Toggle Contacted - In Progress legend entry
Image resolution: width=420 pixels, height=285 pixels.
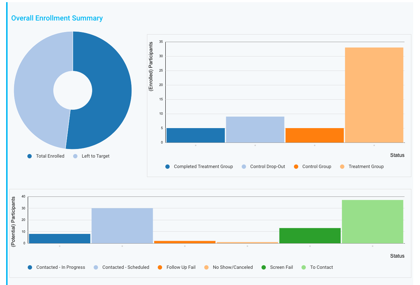61,267
